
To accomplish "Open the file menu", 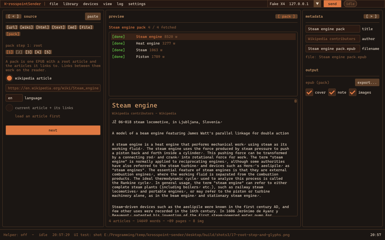I will 54,4.
